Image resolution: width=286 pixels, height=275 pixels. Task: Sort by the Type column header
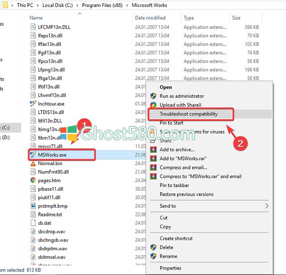pos(189,18)
